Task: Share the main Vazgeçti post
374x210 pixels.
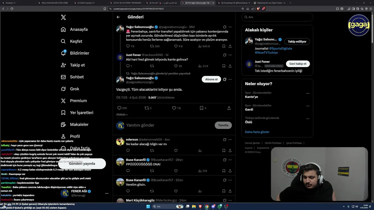Action: point(229,108)
